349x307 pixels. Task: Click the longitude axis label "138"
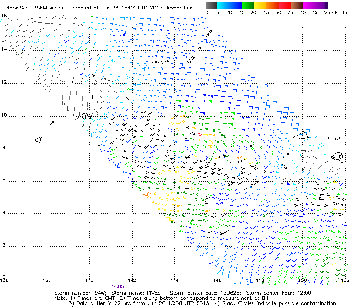(x=47, y=280)
